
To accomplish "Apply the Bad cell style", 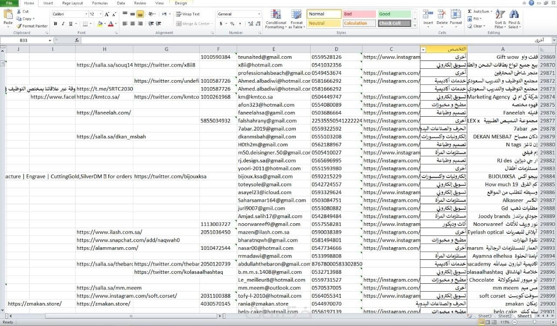I will click(359, 14).
